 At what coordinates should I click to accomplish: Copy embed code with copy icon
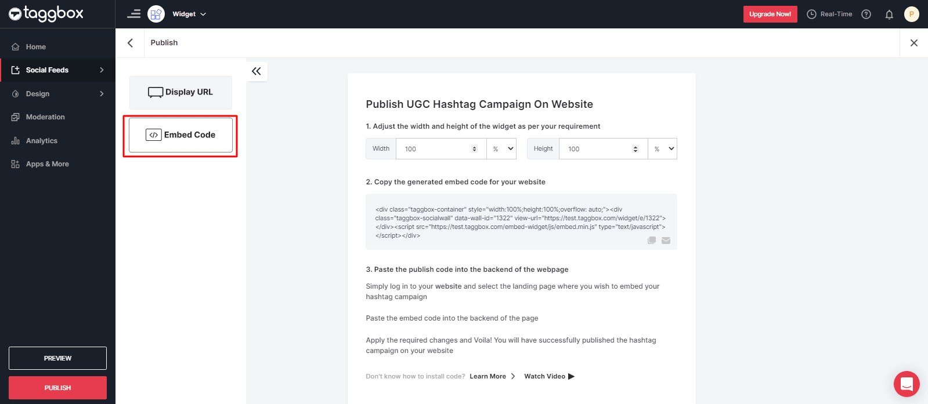tap(652, 240)
